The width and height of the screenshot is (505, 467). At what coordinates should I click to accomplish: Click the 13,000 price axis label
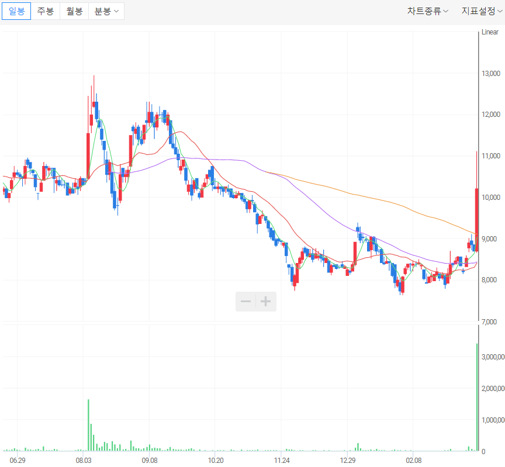tap(491, 74)
